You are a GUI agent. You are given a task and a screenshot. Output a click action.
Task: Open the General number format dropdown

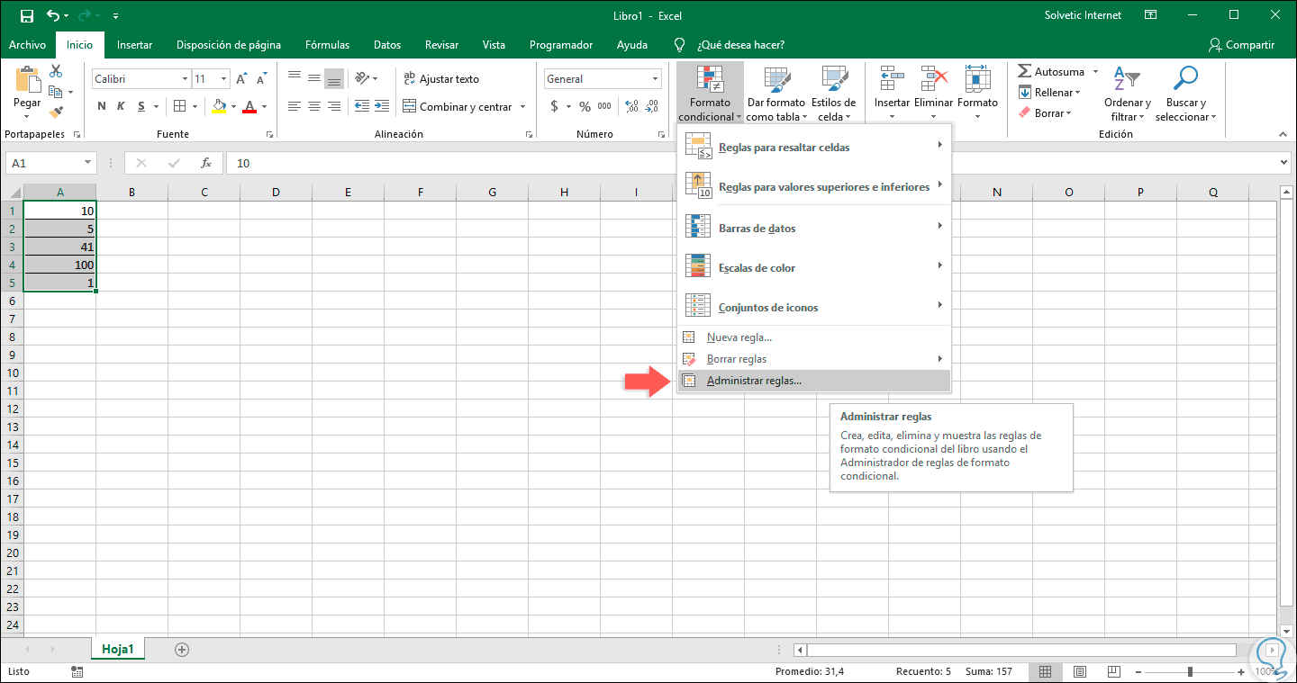click(x=655, y=79)
